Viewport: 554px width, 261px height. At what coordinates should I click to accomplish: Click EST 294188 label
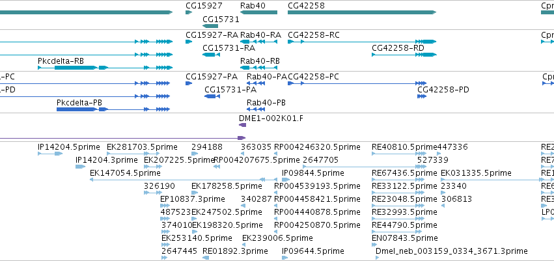207,147
